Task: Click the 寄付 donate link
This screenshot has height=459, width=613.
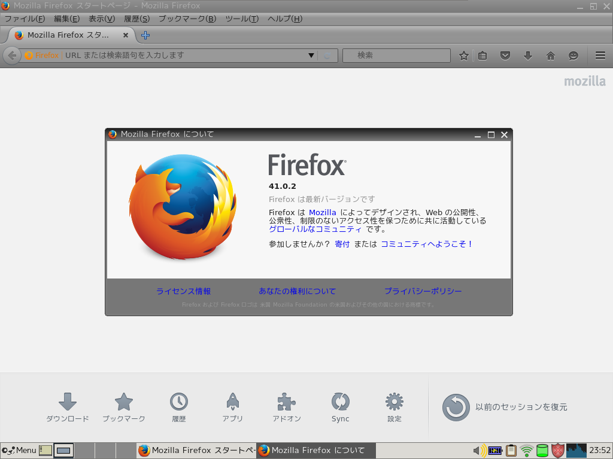Action: [x=342, y=244]
